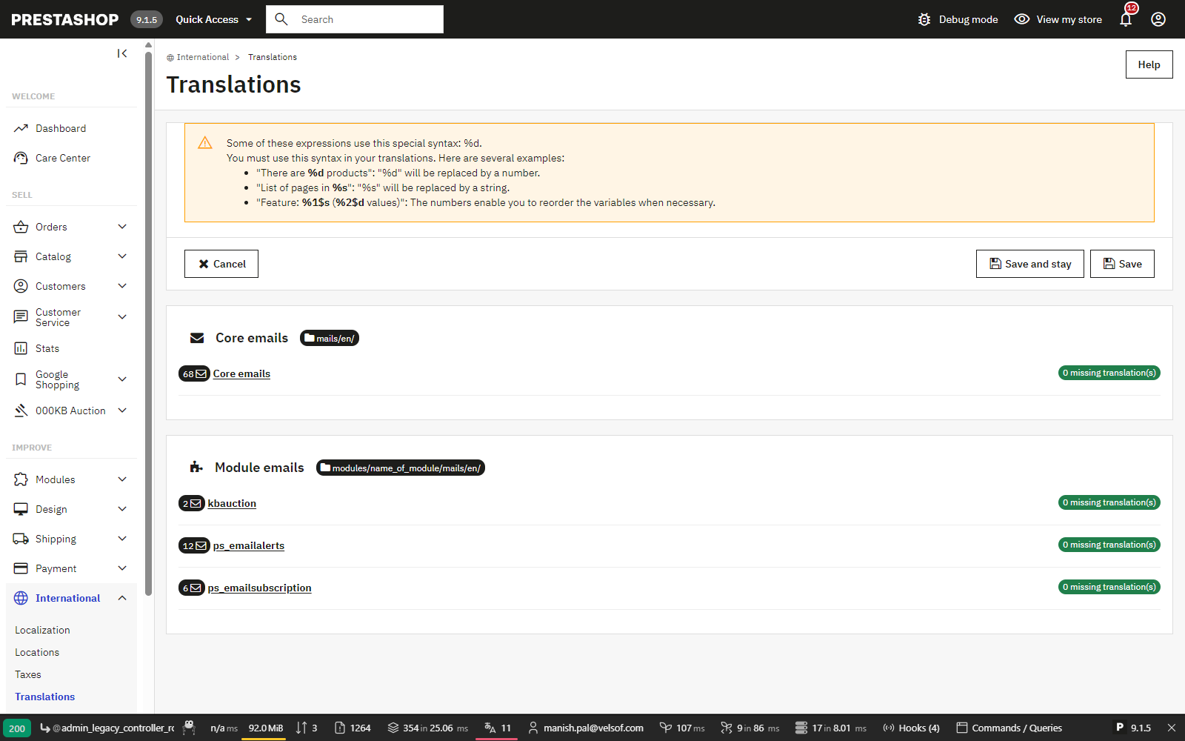Screen dimensions: 1185x741
Task: Click the Cancel button
Action: tap(221, 264)
